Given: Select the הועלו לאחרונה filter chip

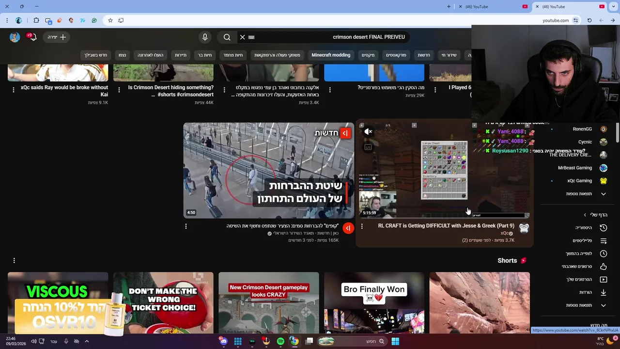Looking at the screenshot, I should (x=150, y=55).
